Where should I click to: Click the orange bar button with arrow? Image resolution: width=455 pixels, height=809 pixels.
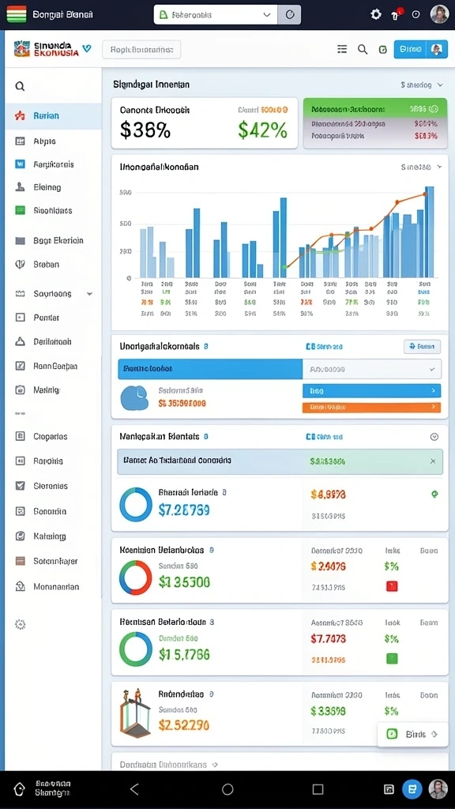point(371,407)
